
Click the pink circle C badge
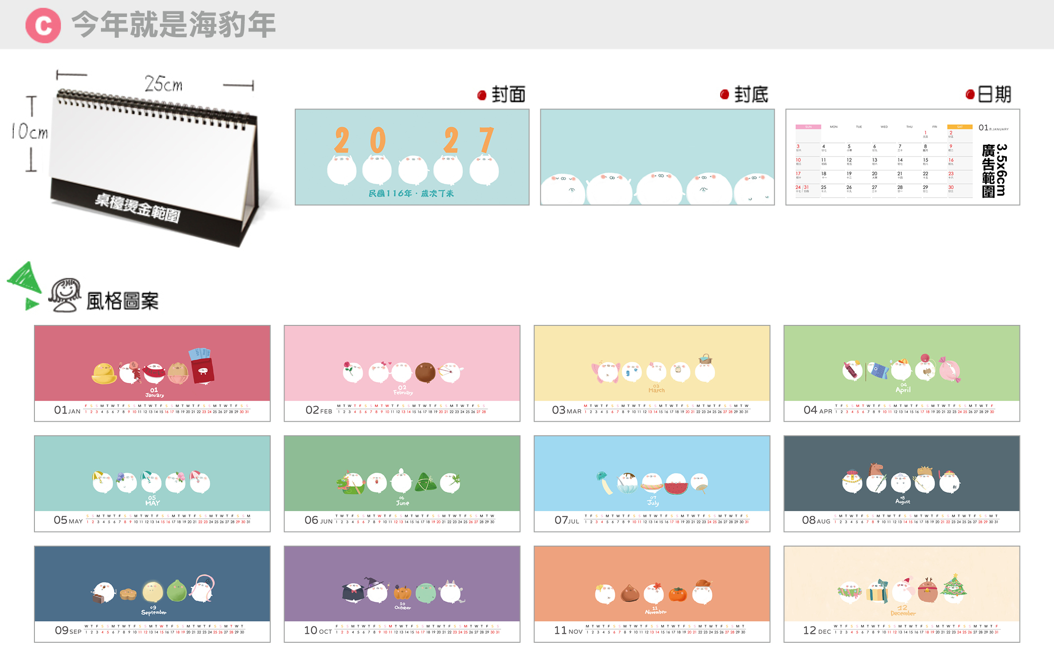tap(43, 25)
